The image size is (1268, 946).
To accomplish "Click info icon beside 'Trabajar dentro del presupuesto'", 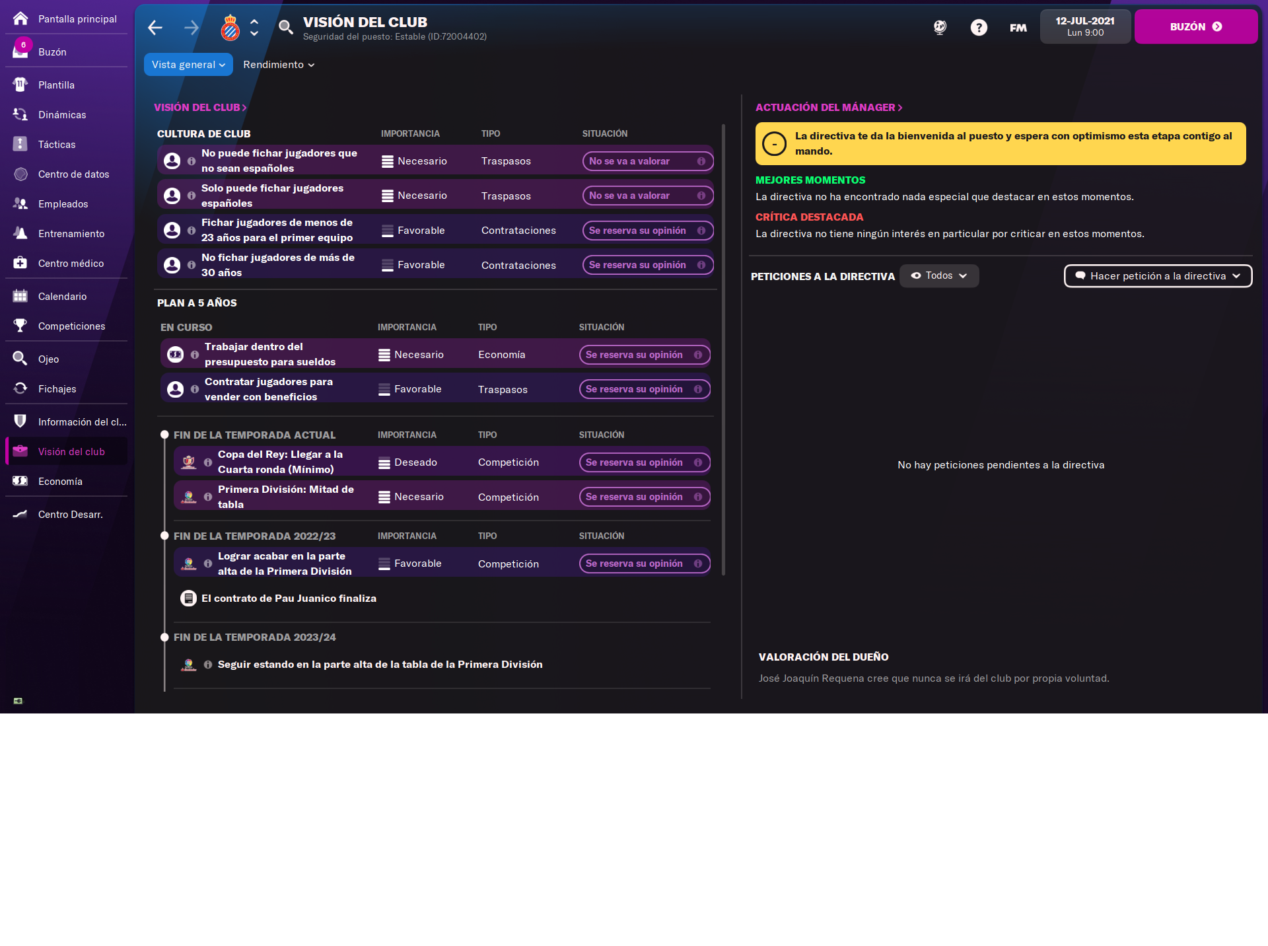I will 195,355.
